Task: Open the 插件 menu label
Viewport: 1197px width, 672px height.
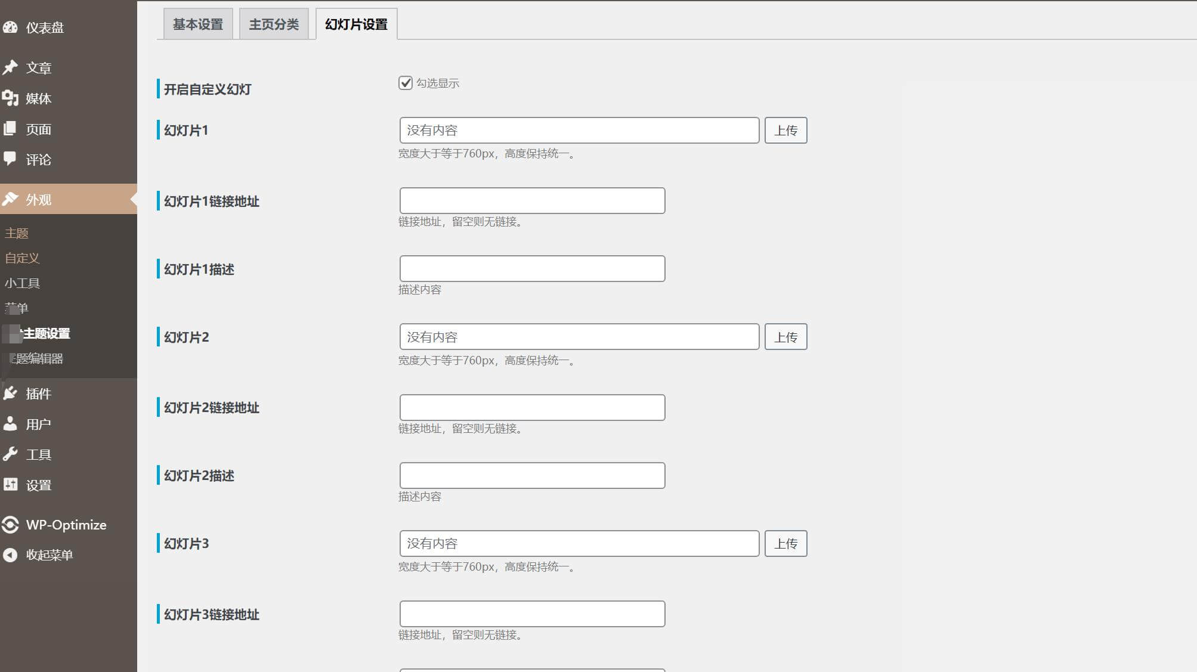Action: point(39,394)
